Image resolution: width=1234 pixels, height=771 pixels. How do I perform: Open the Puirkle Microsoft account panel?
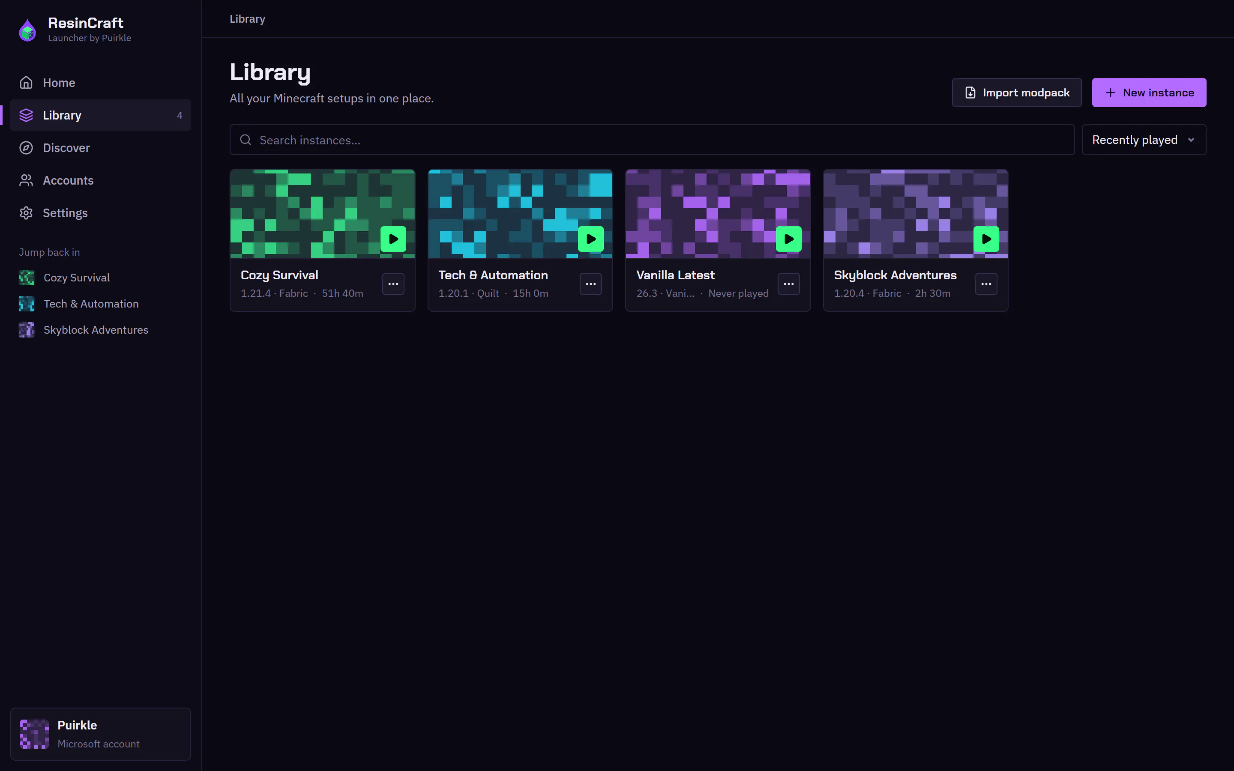(x=100, y=734)
